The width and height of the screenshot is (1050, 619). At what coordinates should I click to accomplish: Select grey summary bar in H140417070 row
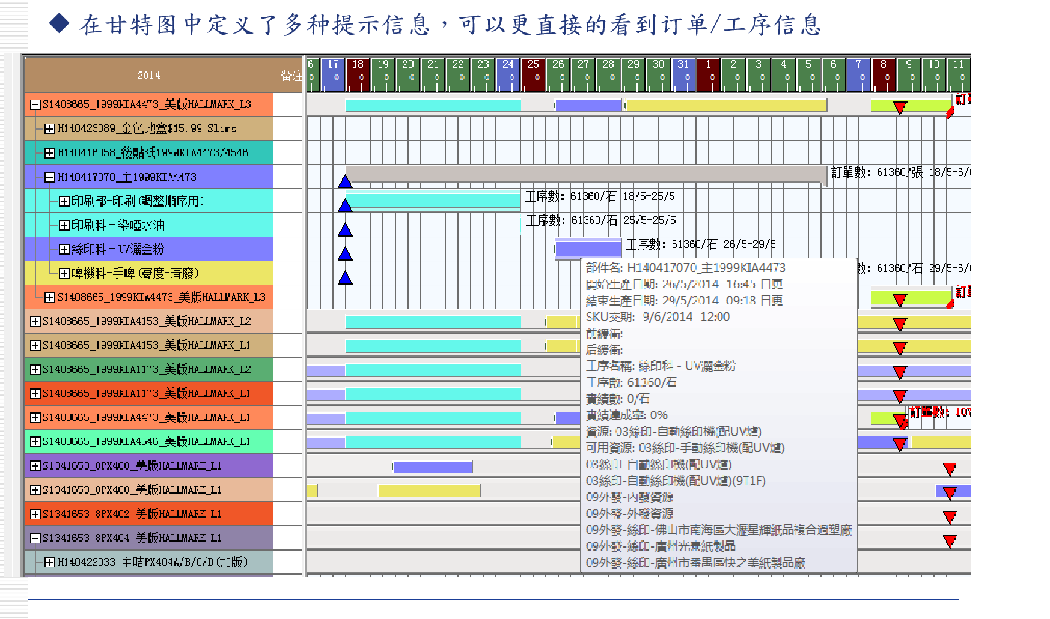(586, 174)
